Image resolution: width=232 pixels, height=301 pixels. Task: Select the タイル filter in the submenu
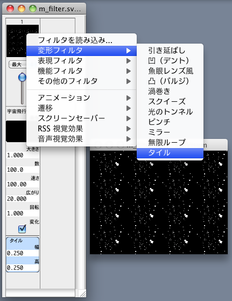pos(170,153)
